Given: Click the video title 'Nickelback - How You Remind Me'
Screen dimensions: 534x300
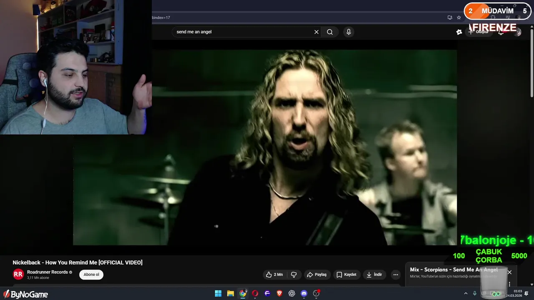Looking at the screenshot, I should [78, 262].
